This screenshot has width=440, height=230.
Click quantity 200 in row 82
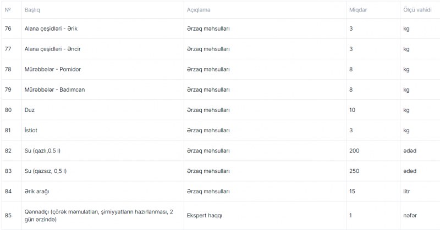[x=354, y=151]
